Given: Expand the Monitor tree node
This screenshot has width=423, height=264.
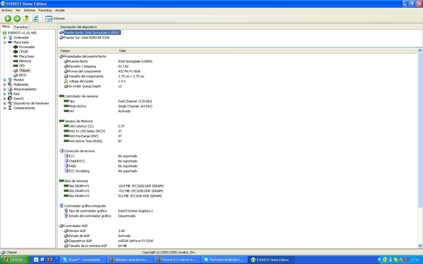Looking at the screenshot, I should 4,80.
